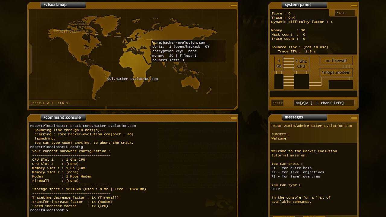Click the core.hacker-evolution.com server node
This screenshot has height=217, width=386.
pyautogui.click(x=151, y=39)
